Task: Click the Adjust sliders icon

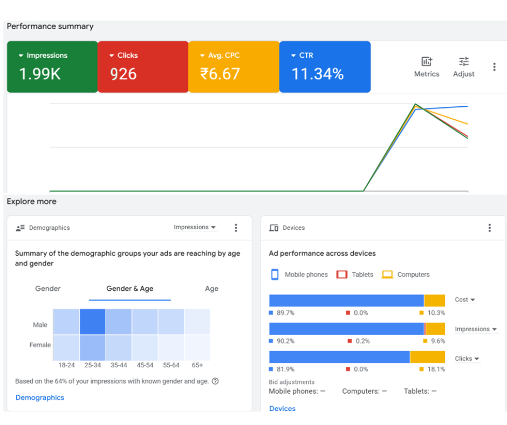Action: 463,61
